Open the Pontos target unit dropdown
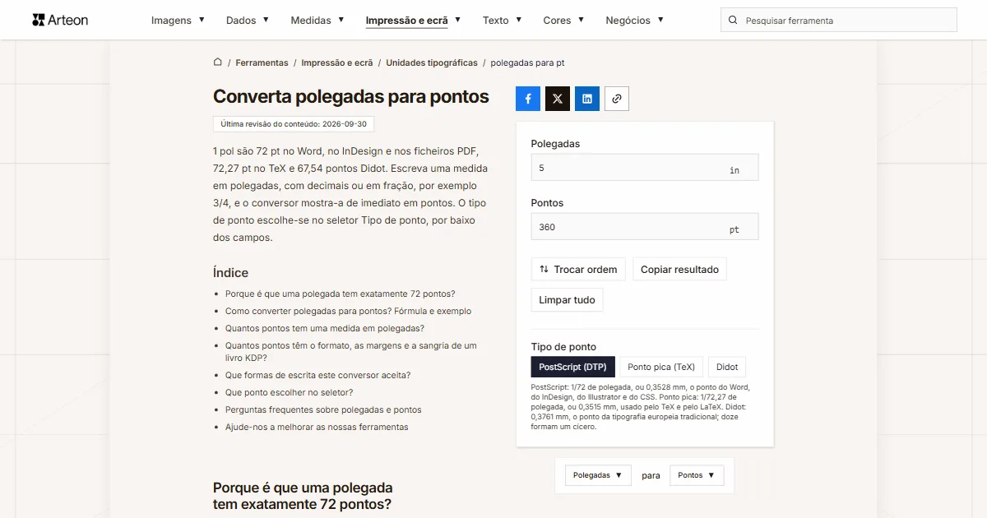987x518 pixels. (x=697, y=475)
